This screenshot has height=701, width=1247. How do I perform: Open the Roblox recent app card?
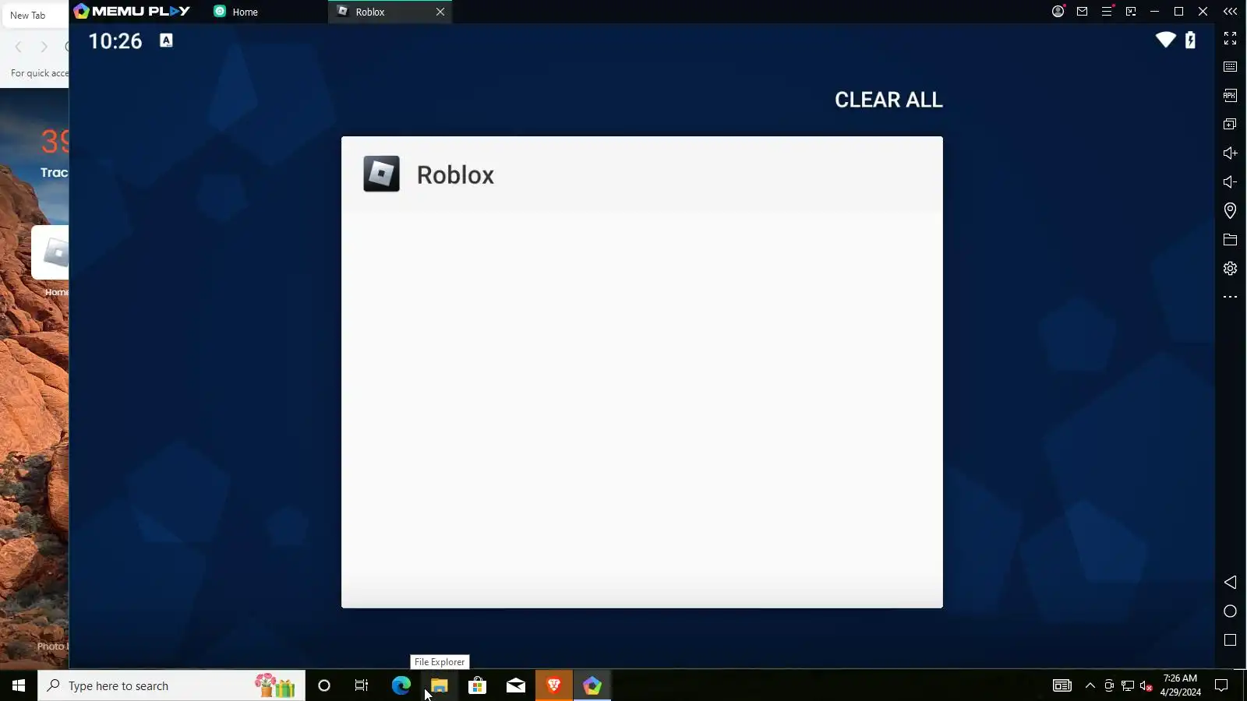[x=642, y=372]
